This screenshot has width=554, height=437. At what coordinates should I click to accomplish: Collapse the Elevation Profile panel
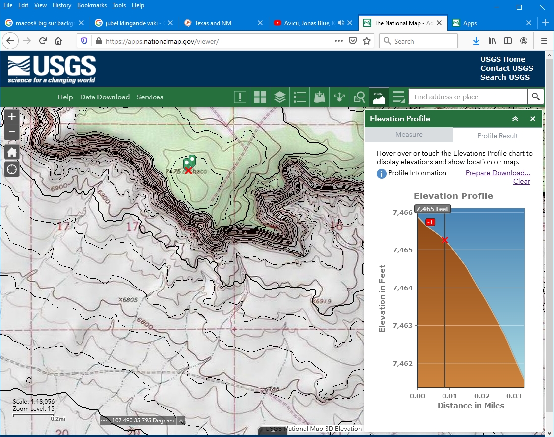coord(515,119)
